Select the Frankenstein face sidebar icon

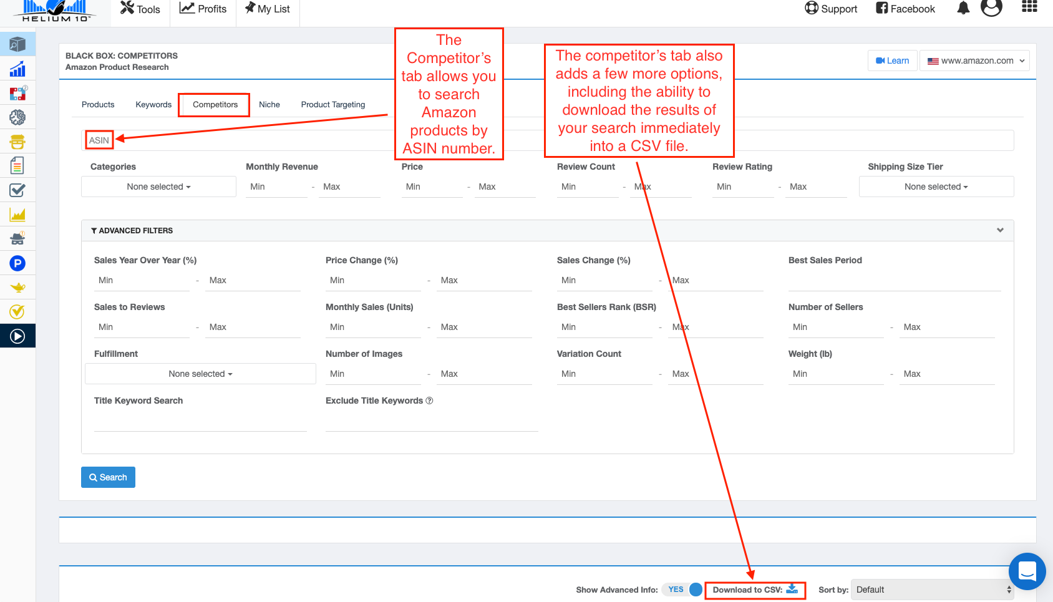pyautogui.click(x=17, y=142)
